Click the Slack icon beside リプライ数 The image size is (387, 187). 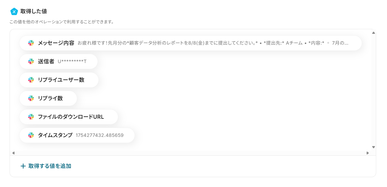[x=31, y=98]
